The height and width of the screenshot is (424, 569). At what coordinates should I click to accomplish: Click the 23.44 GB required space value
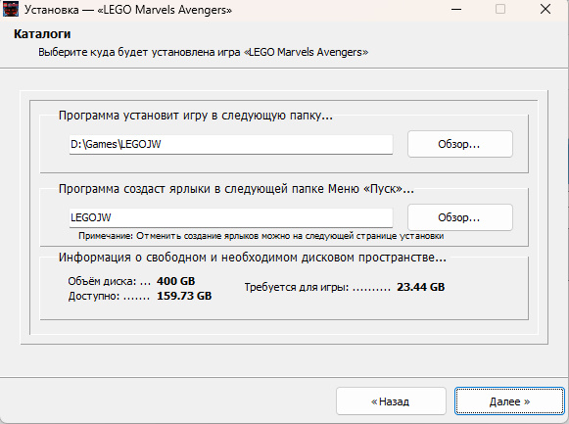tap(420, 287)
